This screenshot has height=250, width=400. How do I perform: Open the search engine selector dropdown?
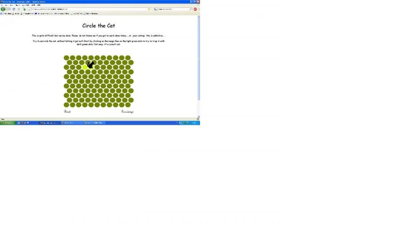(156, 9)
